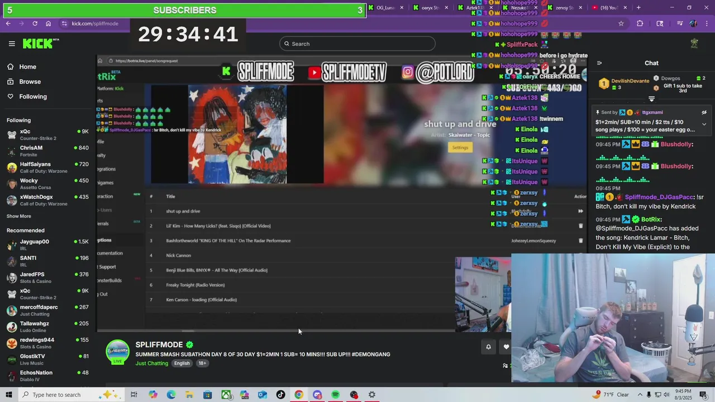Open Jayguap00 recommended channel
Viewport: 715px width, 402px height.
(x=48, y=245)
